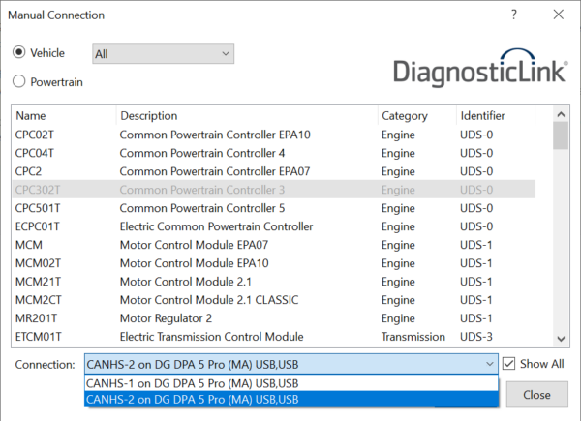The height and width of the screenshot is (421, 581).
Task: Click the scrollbar down arrow
Action: tap(561, 339)
